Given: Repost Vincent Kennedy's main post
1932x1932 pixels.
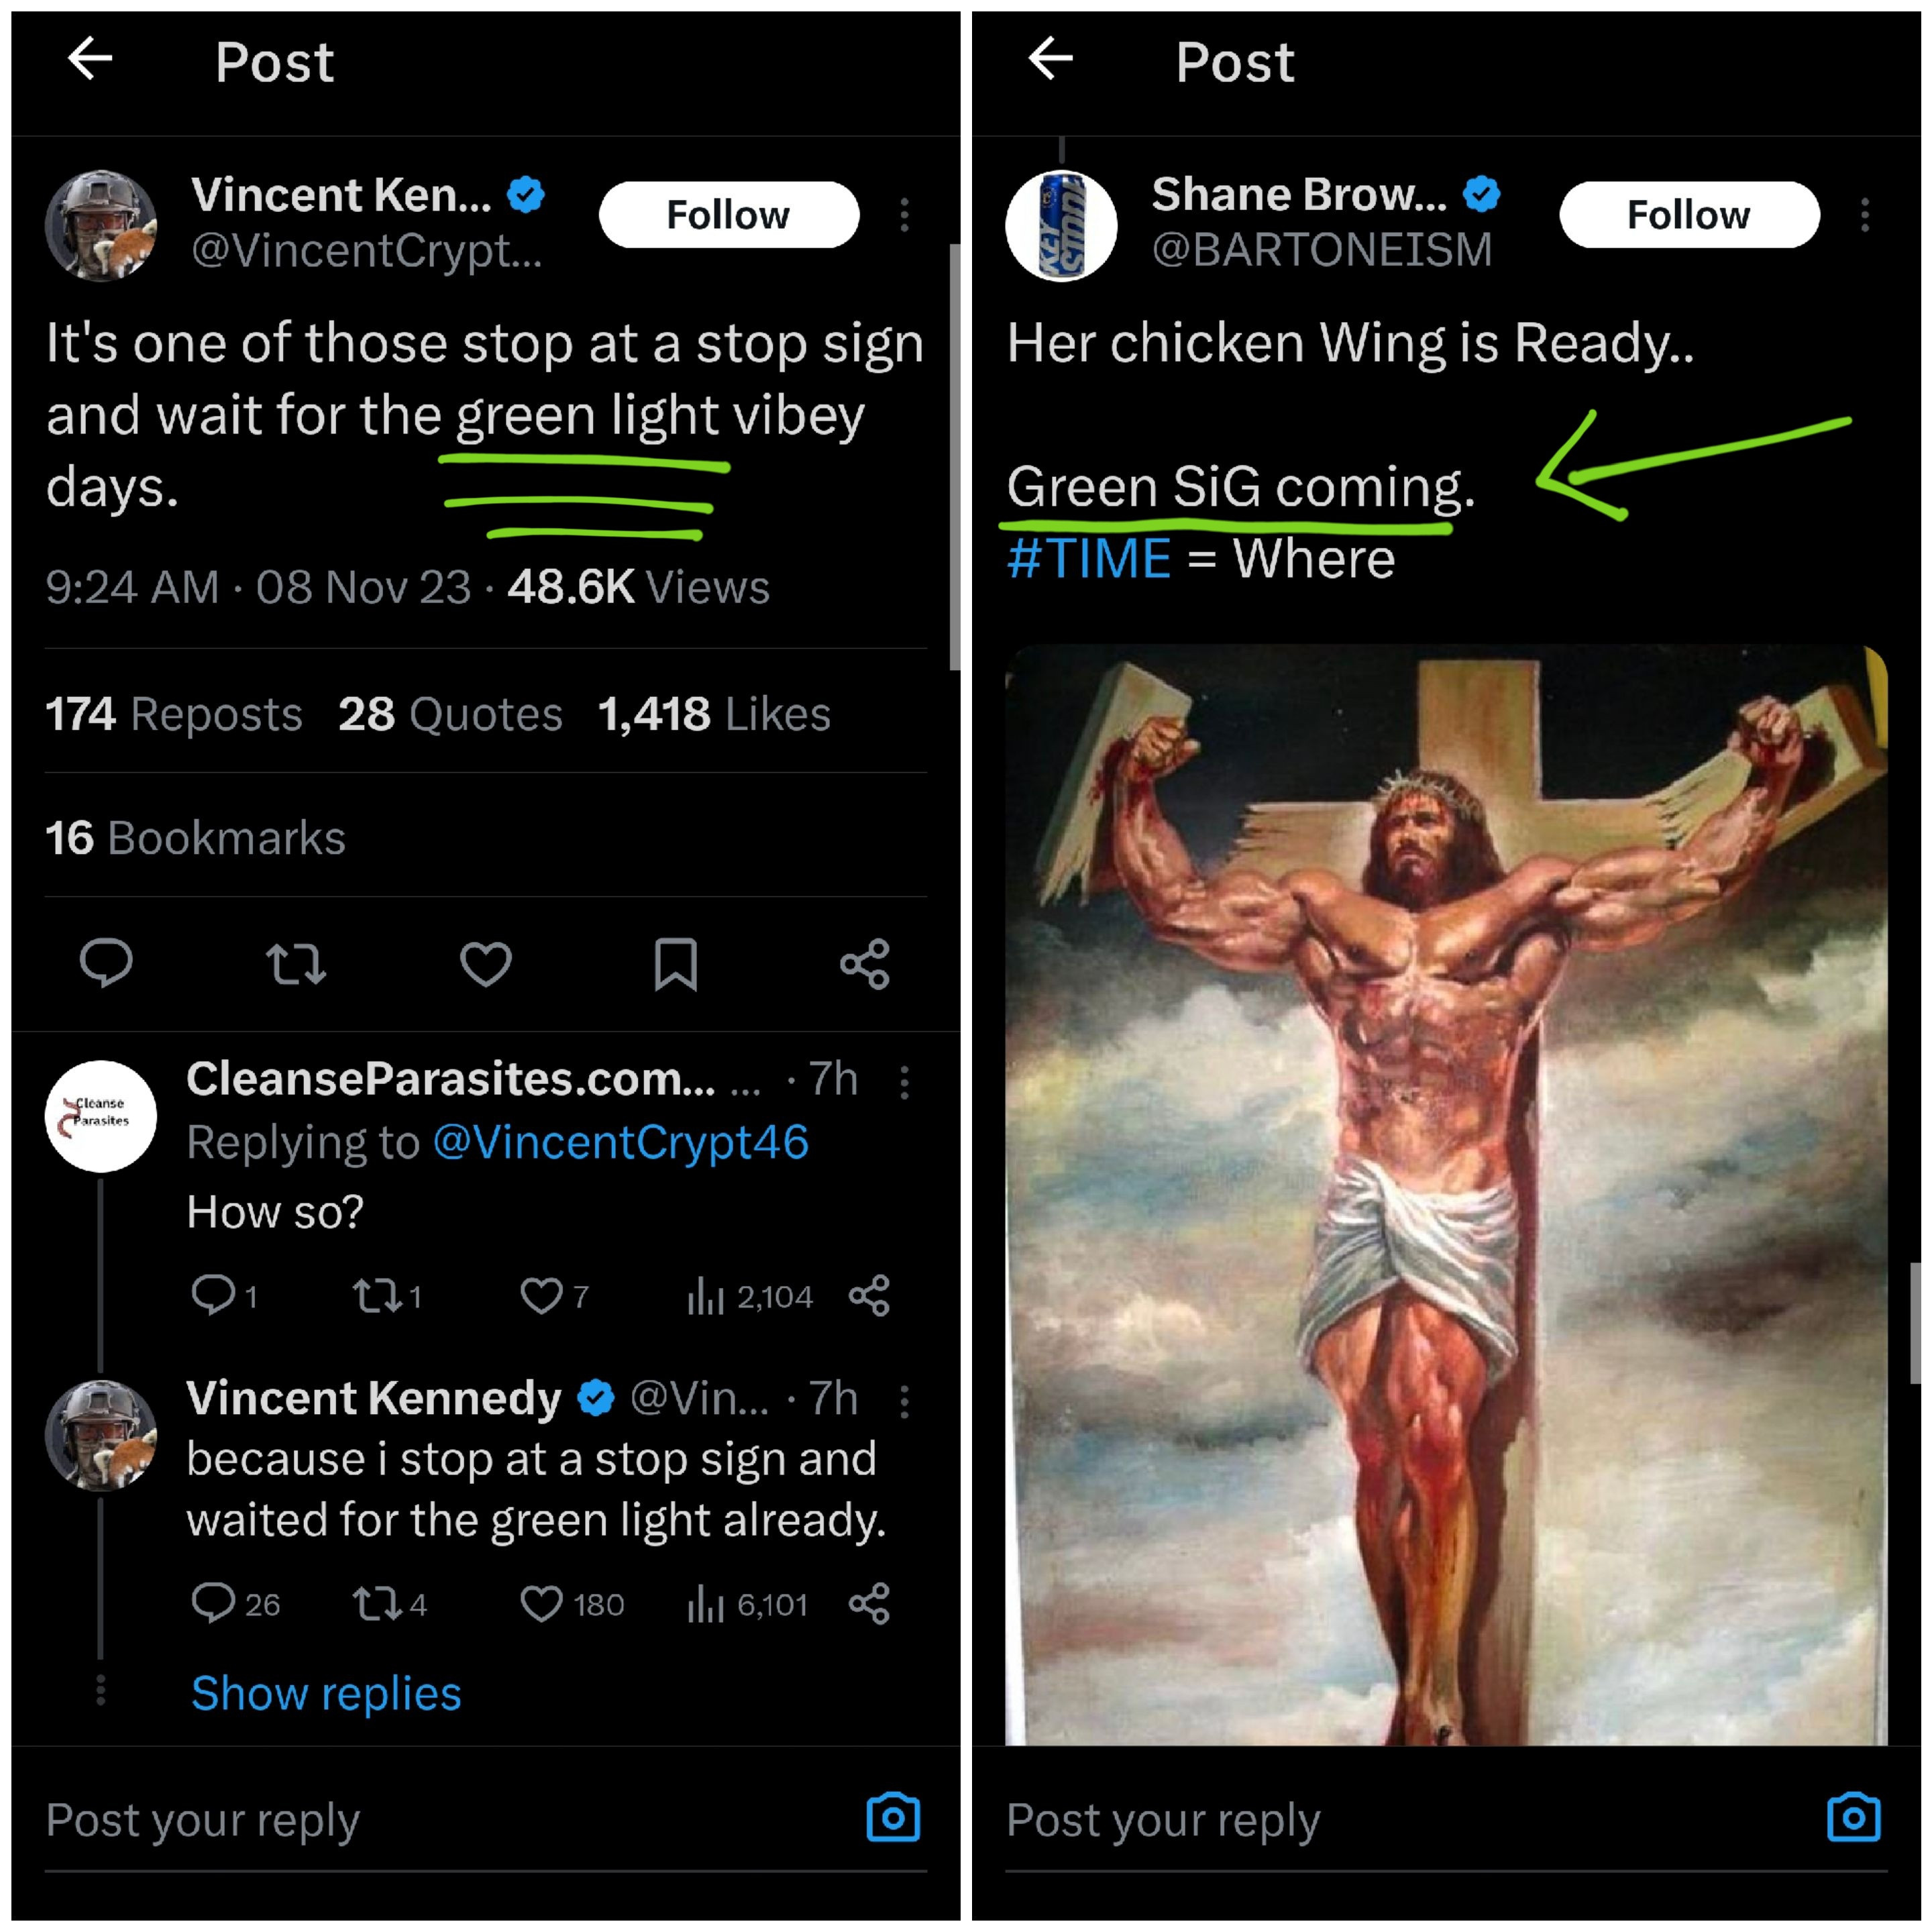Looking at the screenshot, I should pyautogui.click(x=296, y=963).
